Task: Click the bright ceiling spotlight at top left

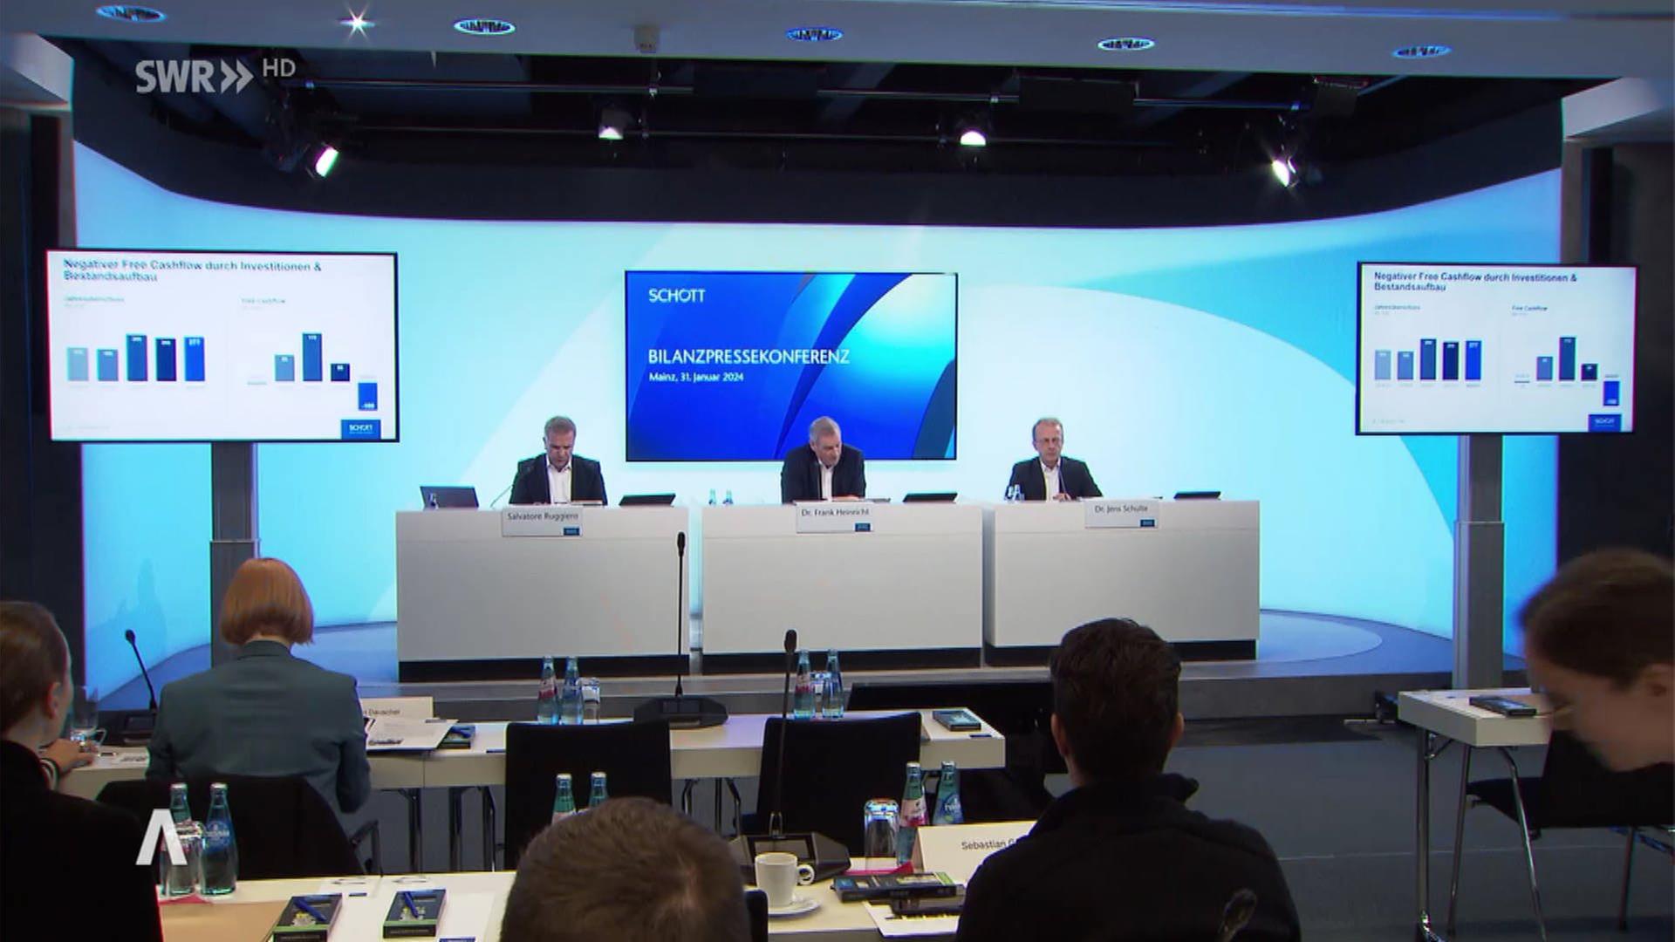Action: [x=357, y=24]
